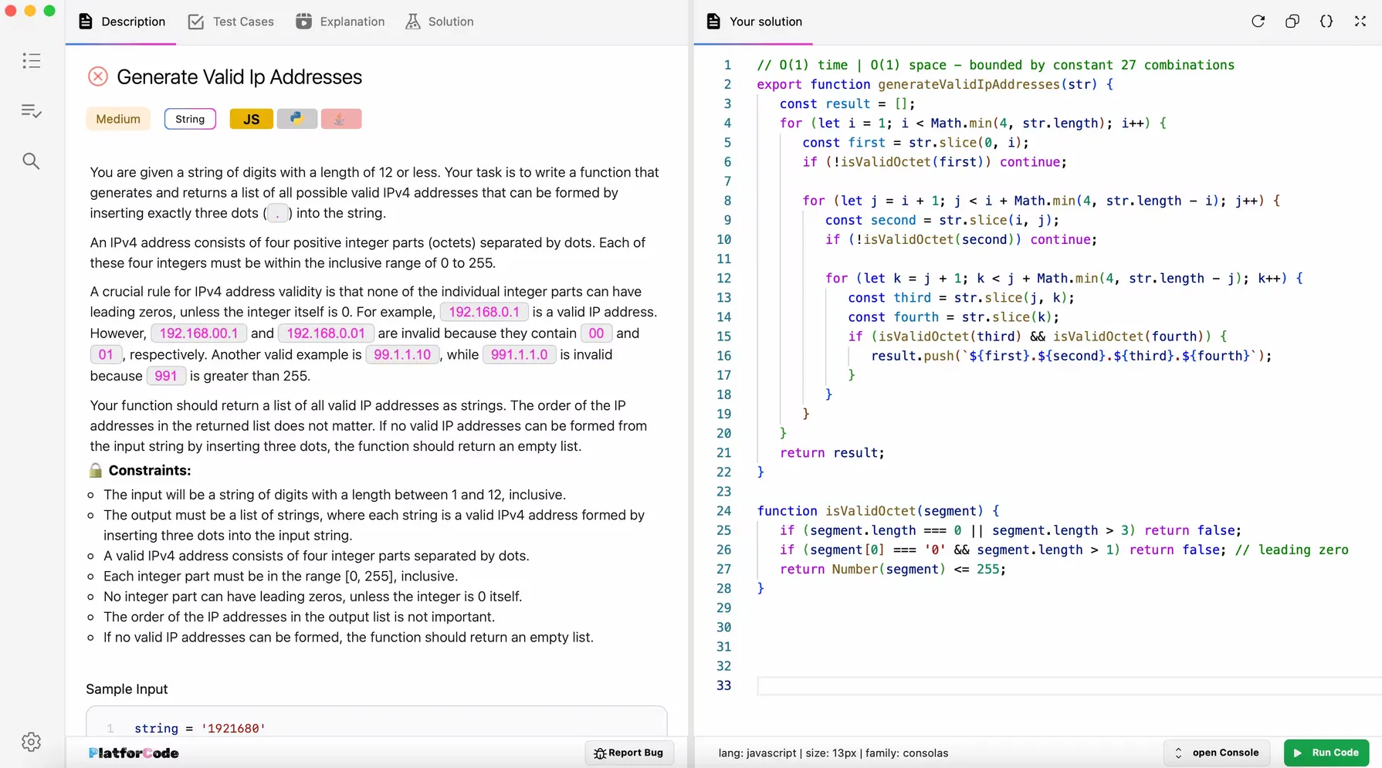Click the curly braces format code icon
The width and height of the screenshot is (1382, 768).
[x=1326, y=21]
